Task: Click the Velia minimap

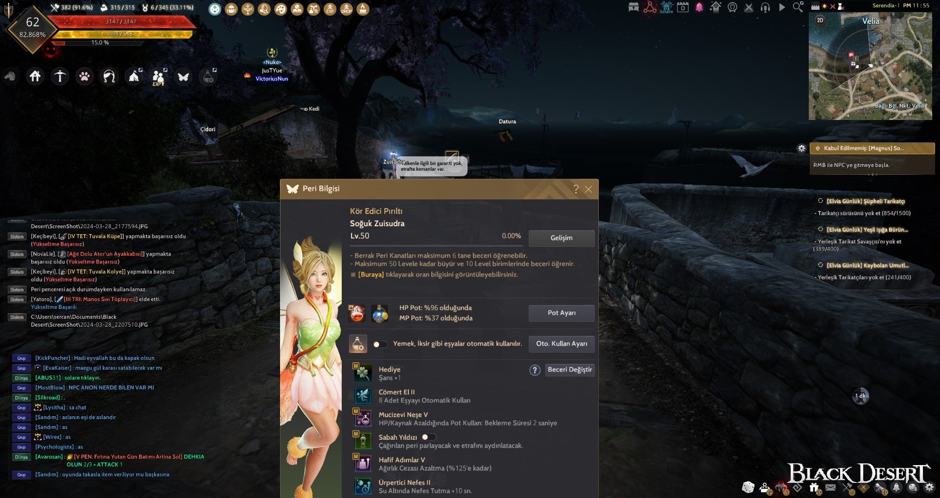Action: click(870, 66)
